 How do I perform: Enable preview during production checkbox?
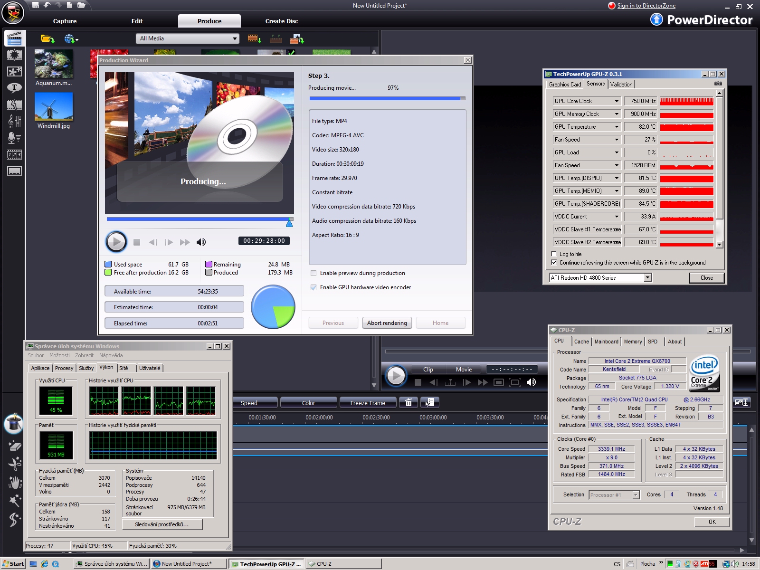313,273
